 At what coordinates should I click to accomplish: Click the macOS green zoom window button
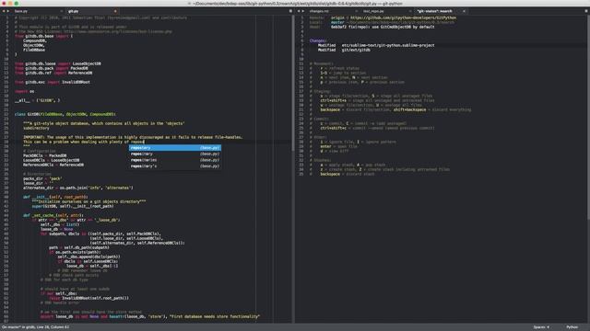17,4
